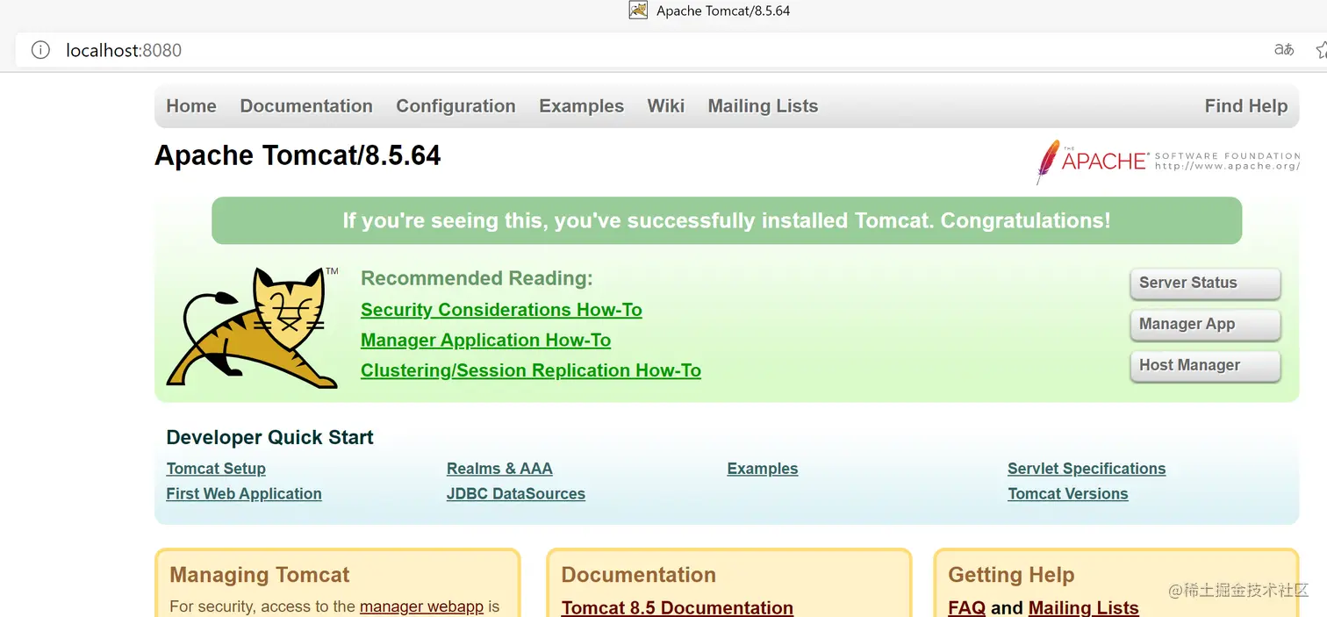
Task: Click the Documentation box heading
Action: click(x=639, y=575)
